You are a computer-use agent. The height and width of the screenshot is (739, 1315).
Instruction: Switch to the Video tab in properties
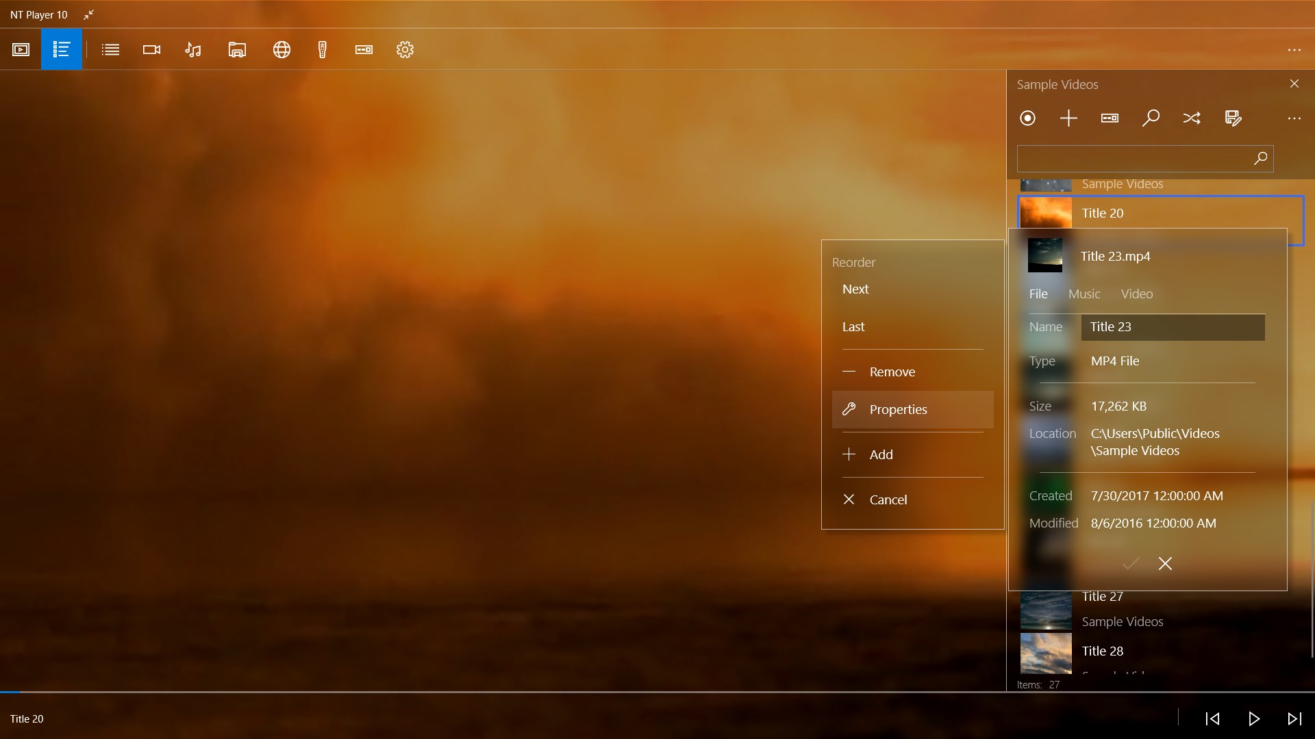1137,294
